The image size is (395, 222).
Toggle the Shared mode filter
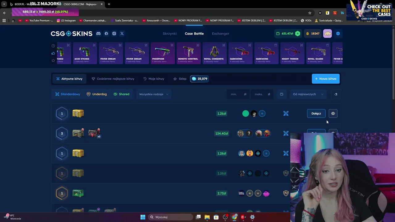121,94
